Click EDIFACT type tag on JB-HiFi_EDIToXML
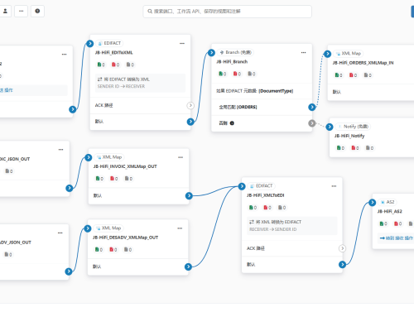 coord(110,43)
